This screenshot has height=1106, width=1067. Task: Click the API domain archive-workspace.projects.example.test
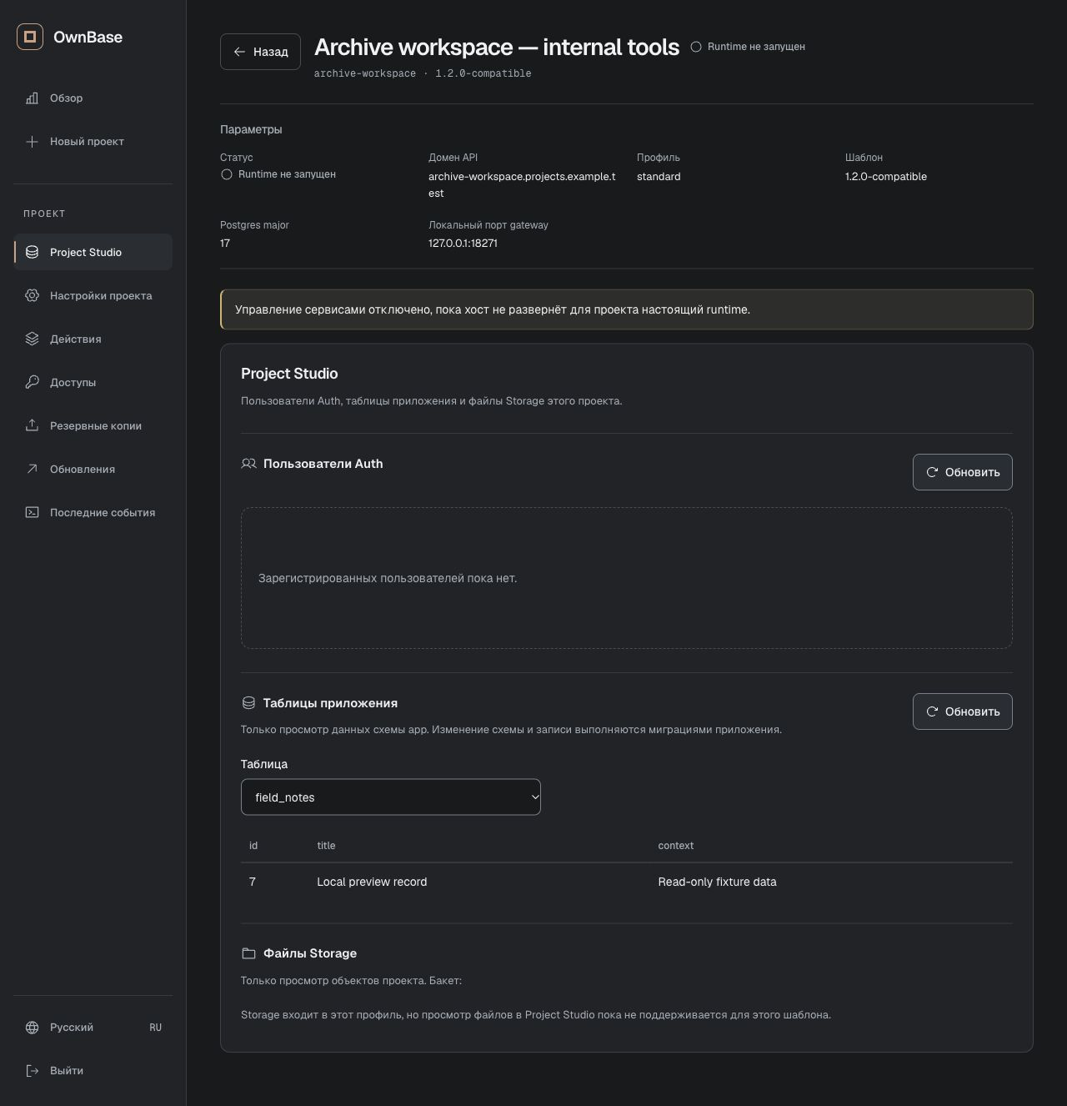click(x=522, y=185)
